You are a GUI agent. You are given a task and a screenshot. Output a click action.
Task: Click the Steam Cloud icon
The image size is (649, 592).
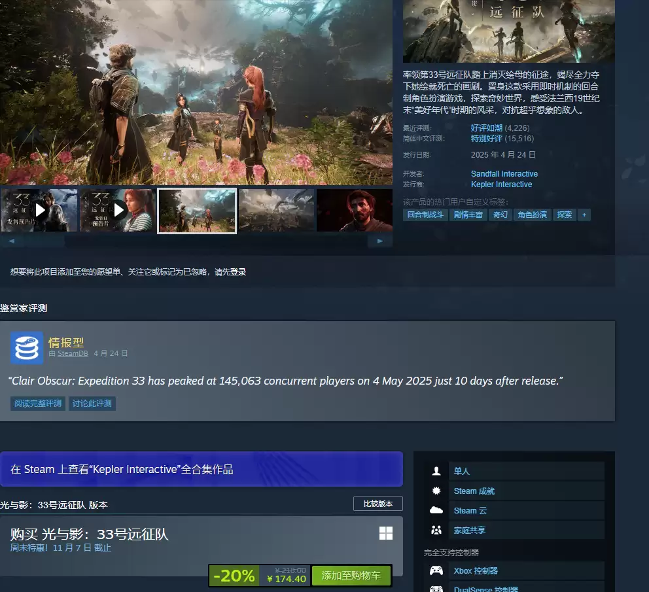436,510
